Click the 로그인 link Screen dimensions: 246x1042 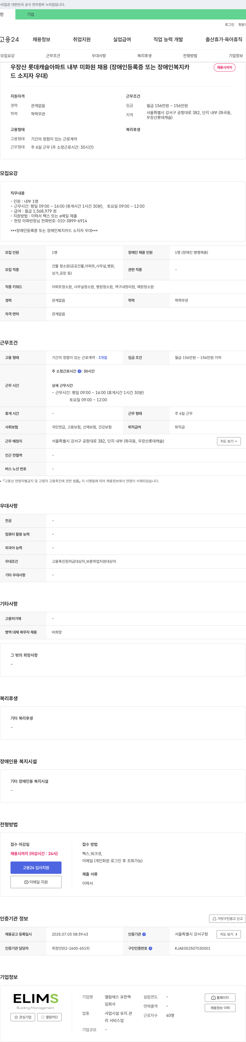tap(229, 25)
